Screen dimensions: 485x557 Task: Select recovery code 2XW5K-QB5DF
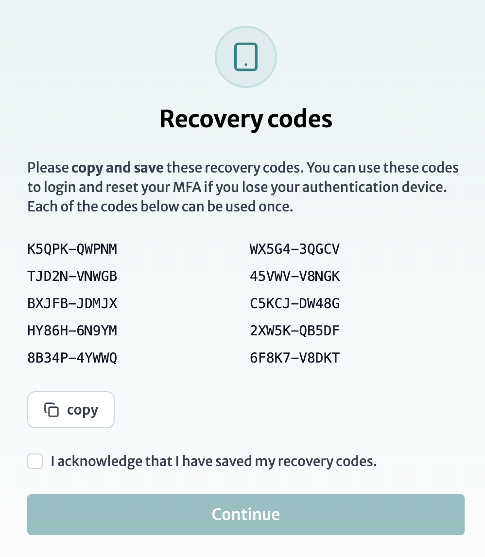point(295,331)
